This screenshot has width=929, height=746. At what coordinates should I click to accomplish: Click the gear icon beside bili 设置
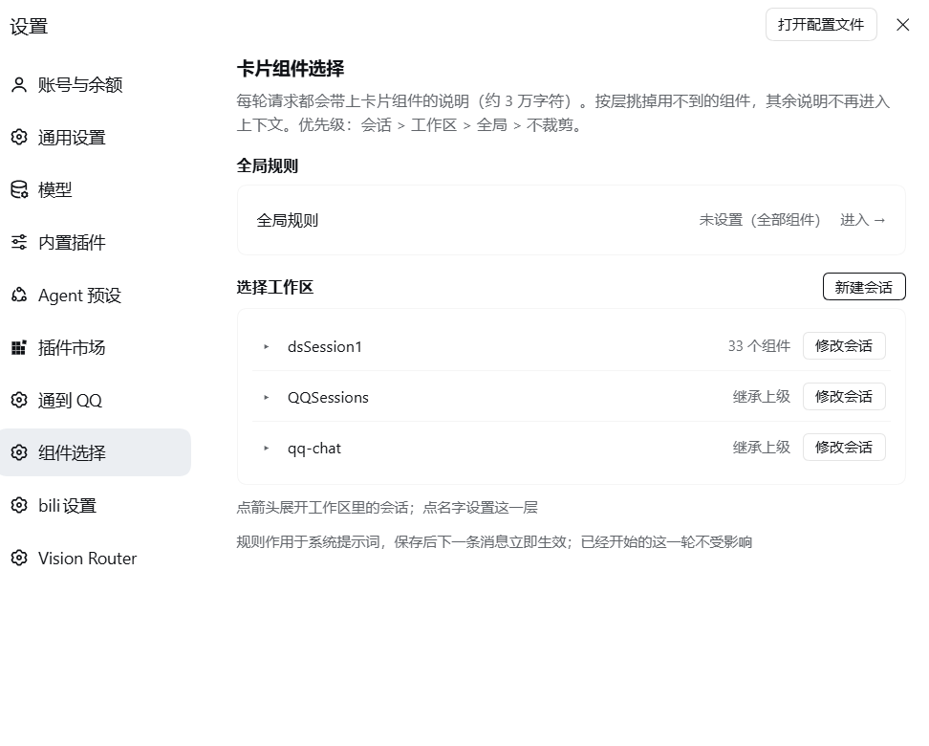point(19,505)
